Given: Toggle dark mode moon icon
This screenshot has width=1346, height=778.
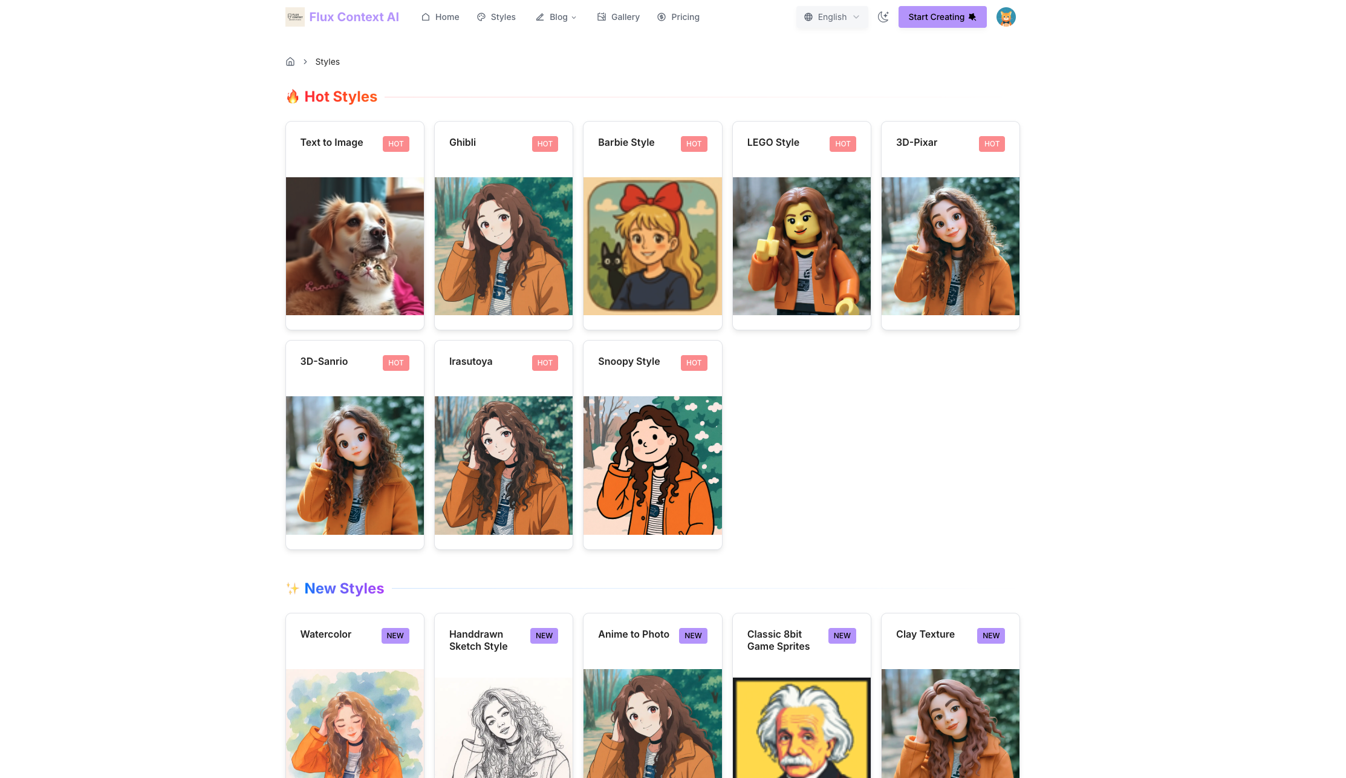Looking at the screenshot, I should tap(883, 17).
